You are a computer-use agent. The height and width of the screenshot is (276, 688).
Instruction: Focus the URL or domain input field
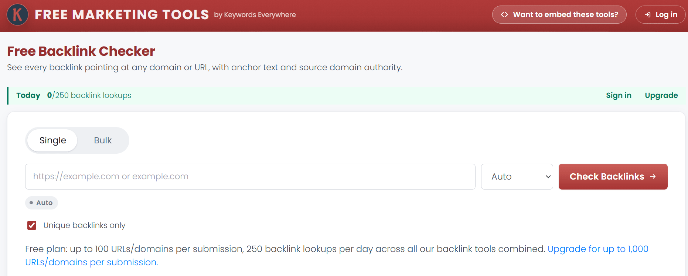(250, 177)
